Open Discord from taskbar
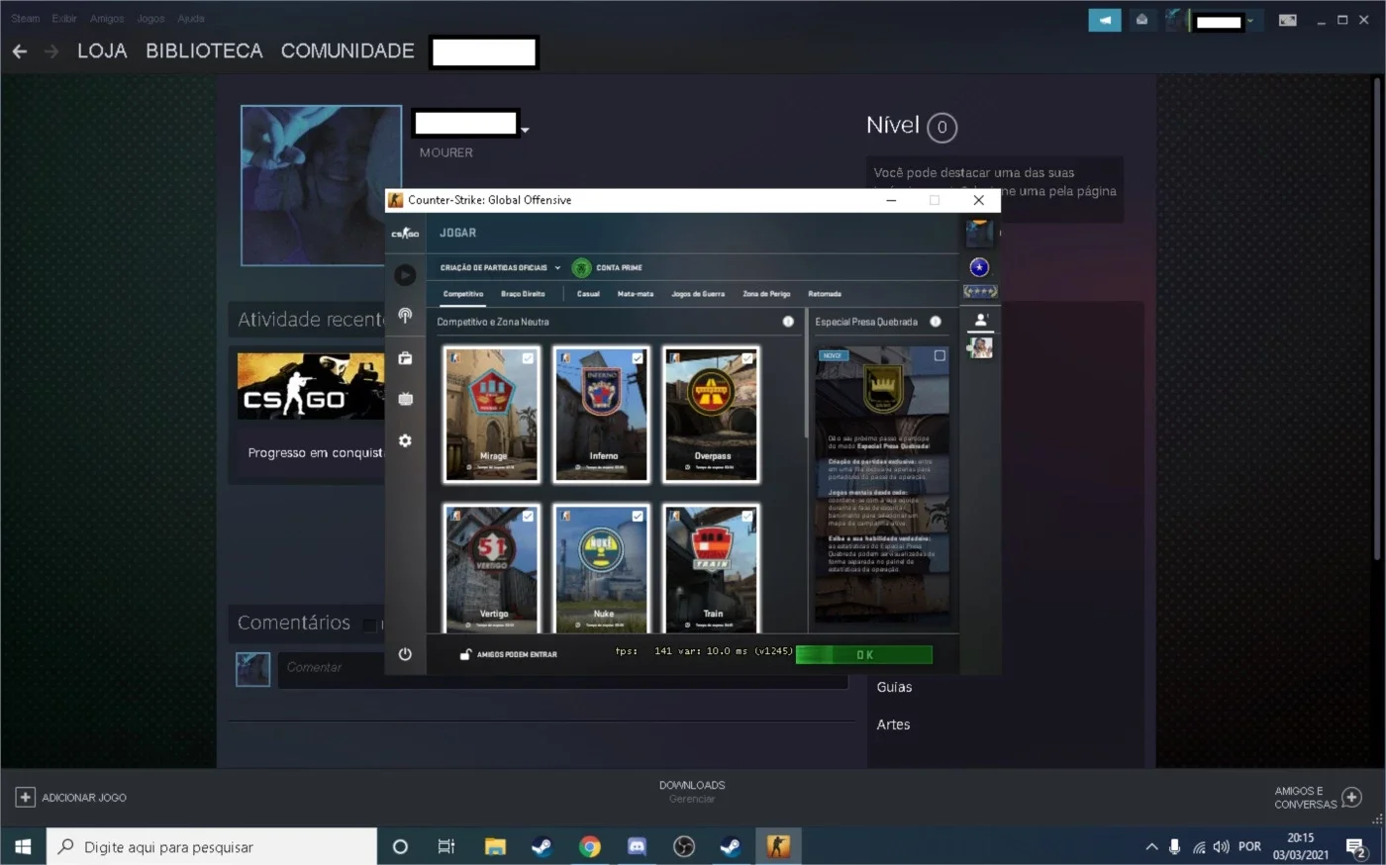Image resolution: width=1386 pixels, height=865 pixels. tap(637, 846)
